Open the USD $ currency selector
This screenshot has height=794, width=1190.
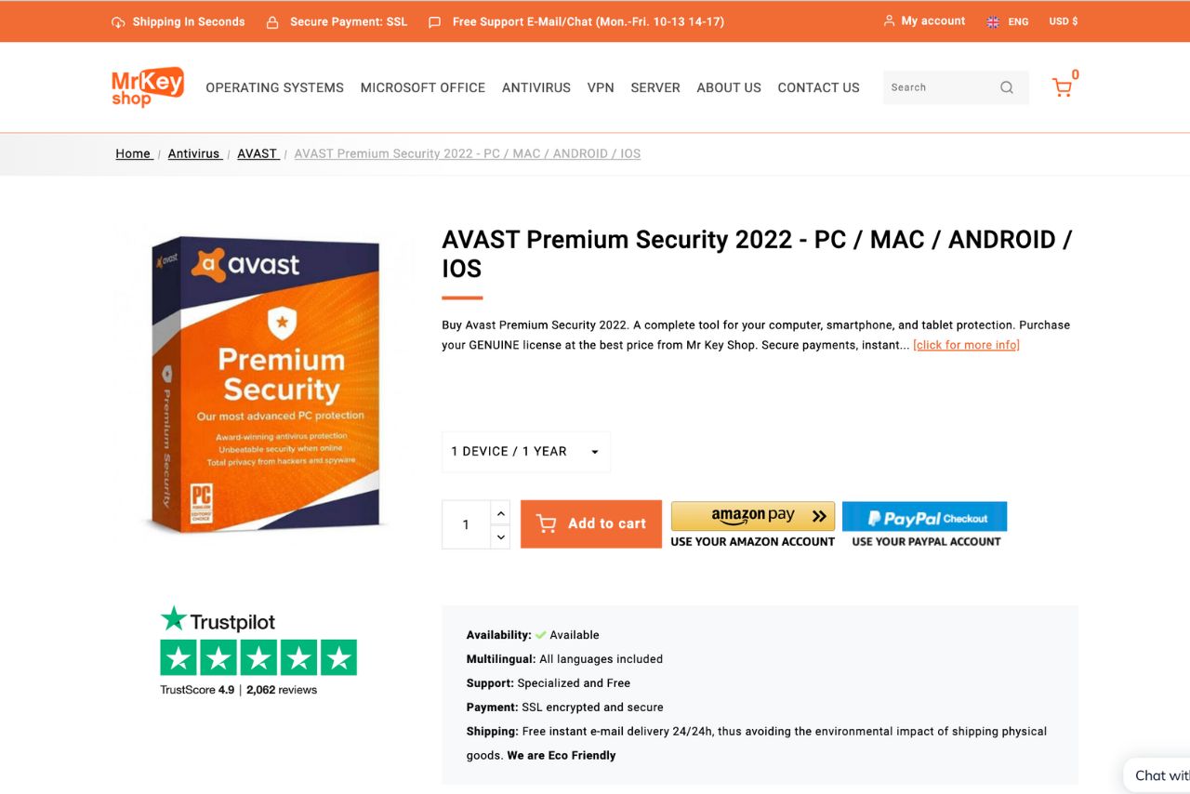[x=1064, y=20]
